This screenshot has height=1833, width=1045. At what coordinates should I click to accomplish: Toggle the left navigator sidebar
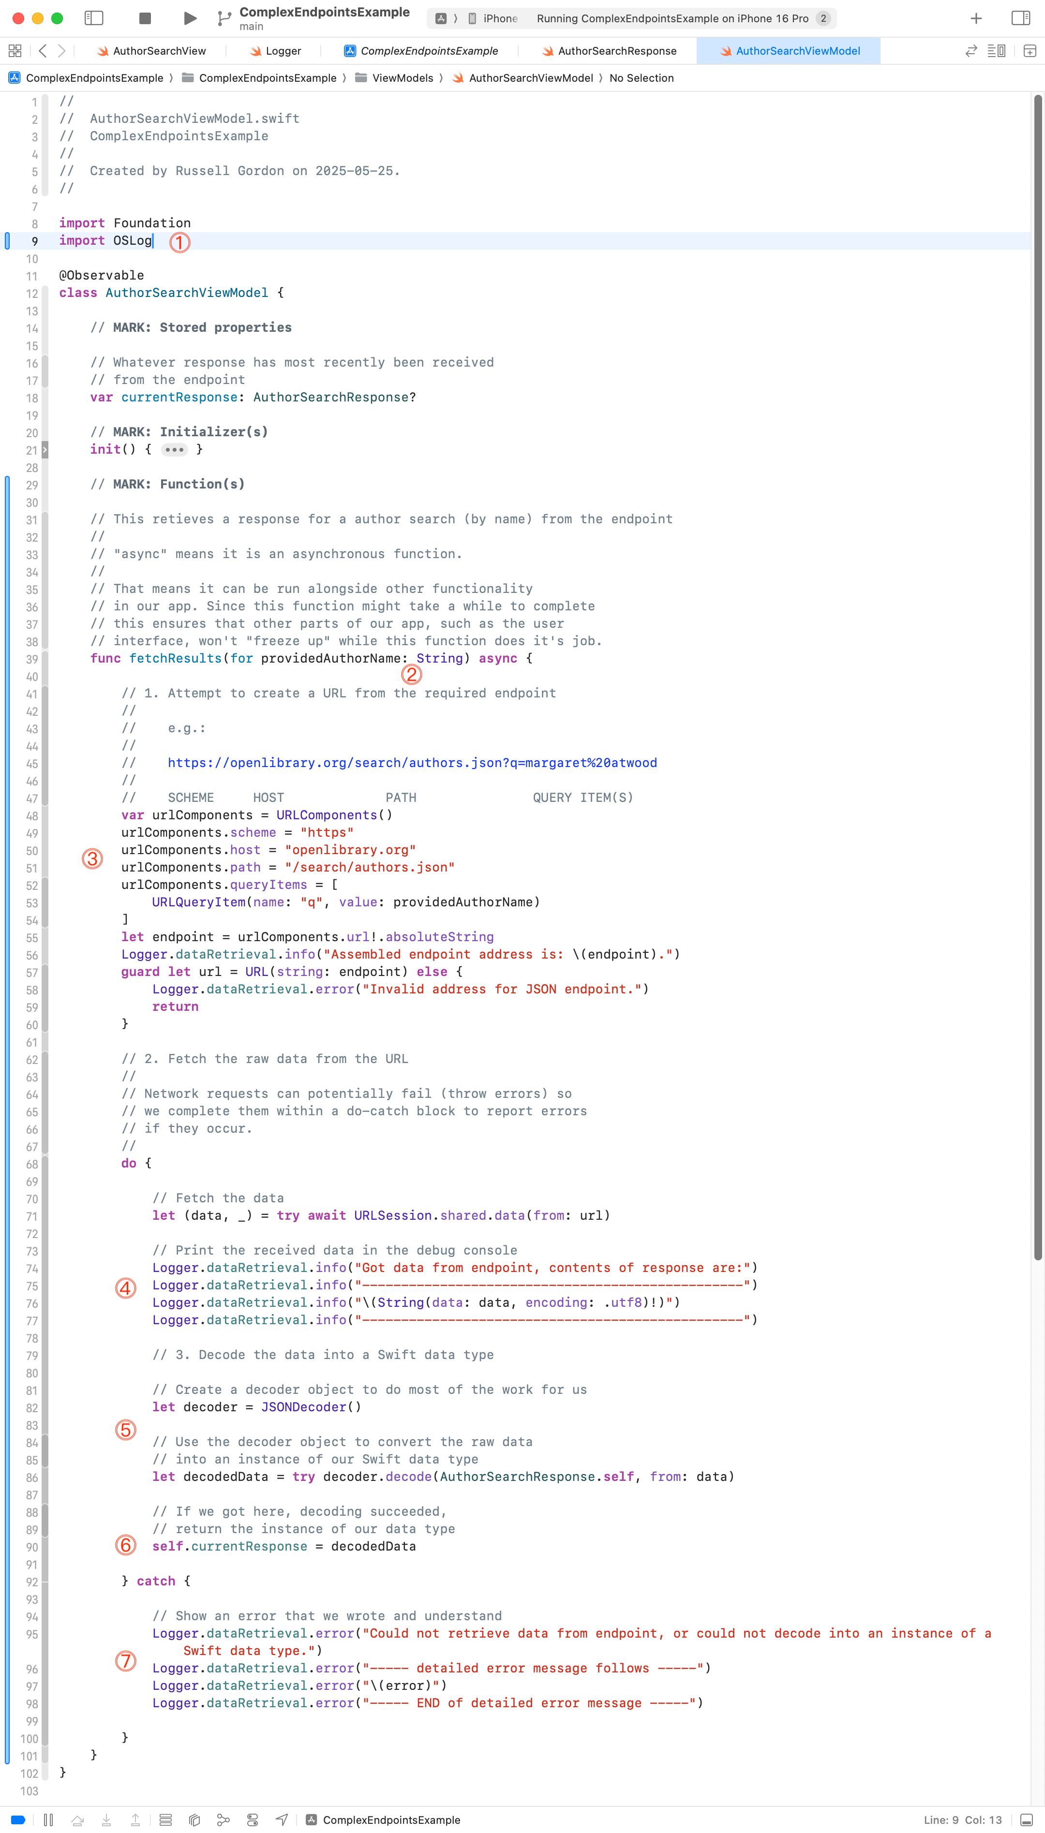(x=94, y=19)
